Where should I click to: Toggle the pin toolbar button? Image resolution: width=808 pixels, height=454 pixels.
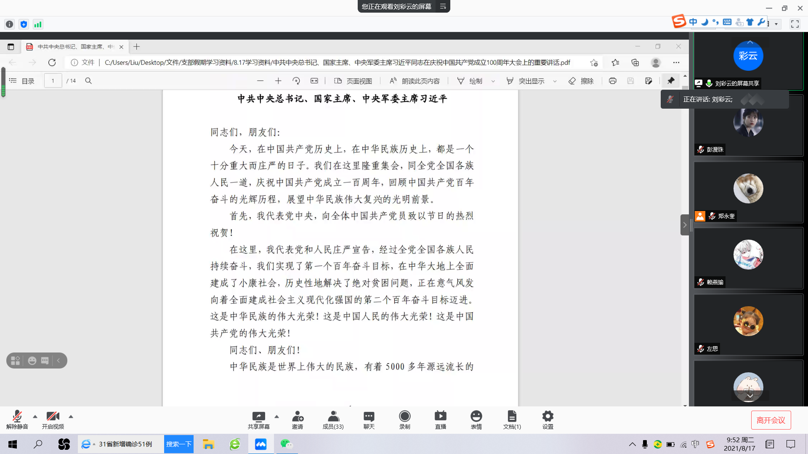(671, 80)
